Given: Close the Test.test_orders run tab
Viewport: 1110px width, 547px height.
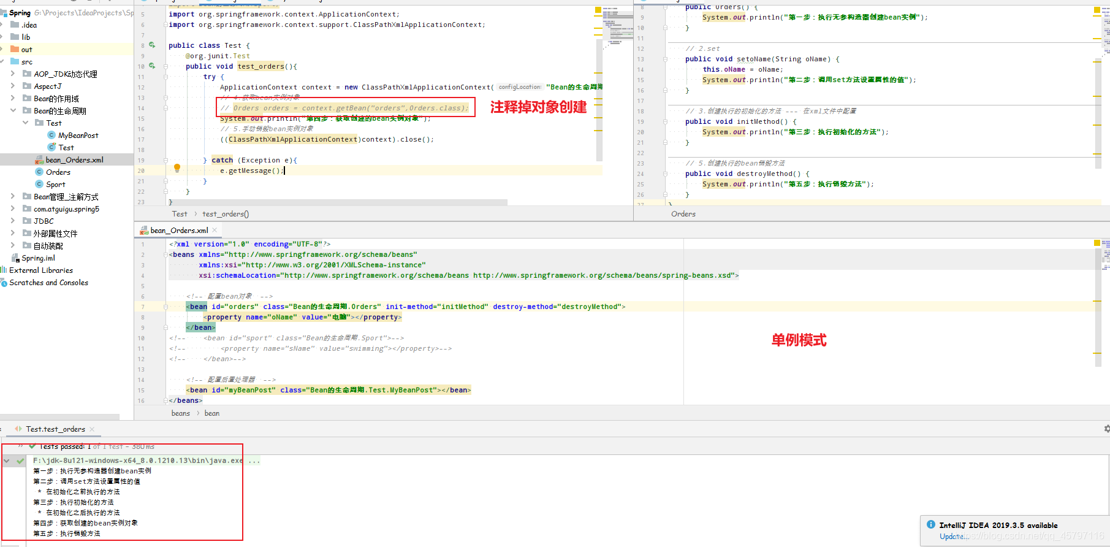Looking at the screenshot, I should click(x=92, y=429).
